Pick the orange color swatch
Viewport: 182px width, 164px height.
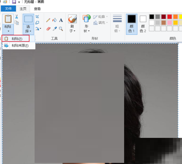tap(175, 17)
